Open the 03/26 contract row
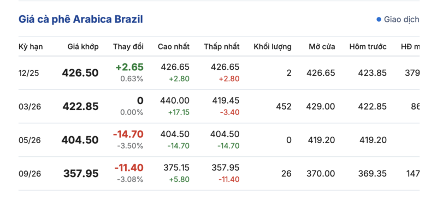Screen dimensions: 437x207 [219, 106]
